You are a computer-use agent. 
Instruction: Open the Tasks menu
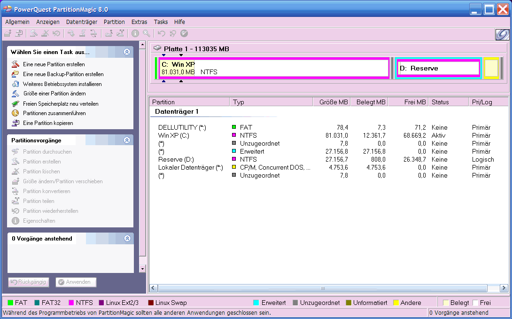161,22
